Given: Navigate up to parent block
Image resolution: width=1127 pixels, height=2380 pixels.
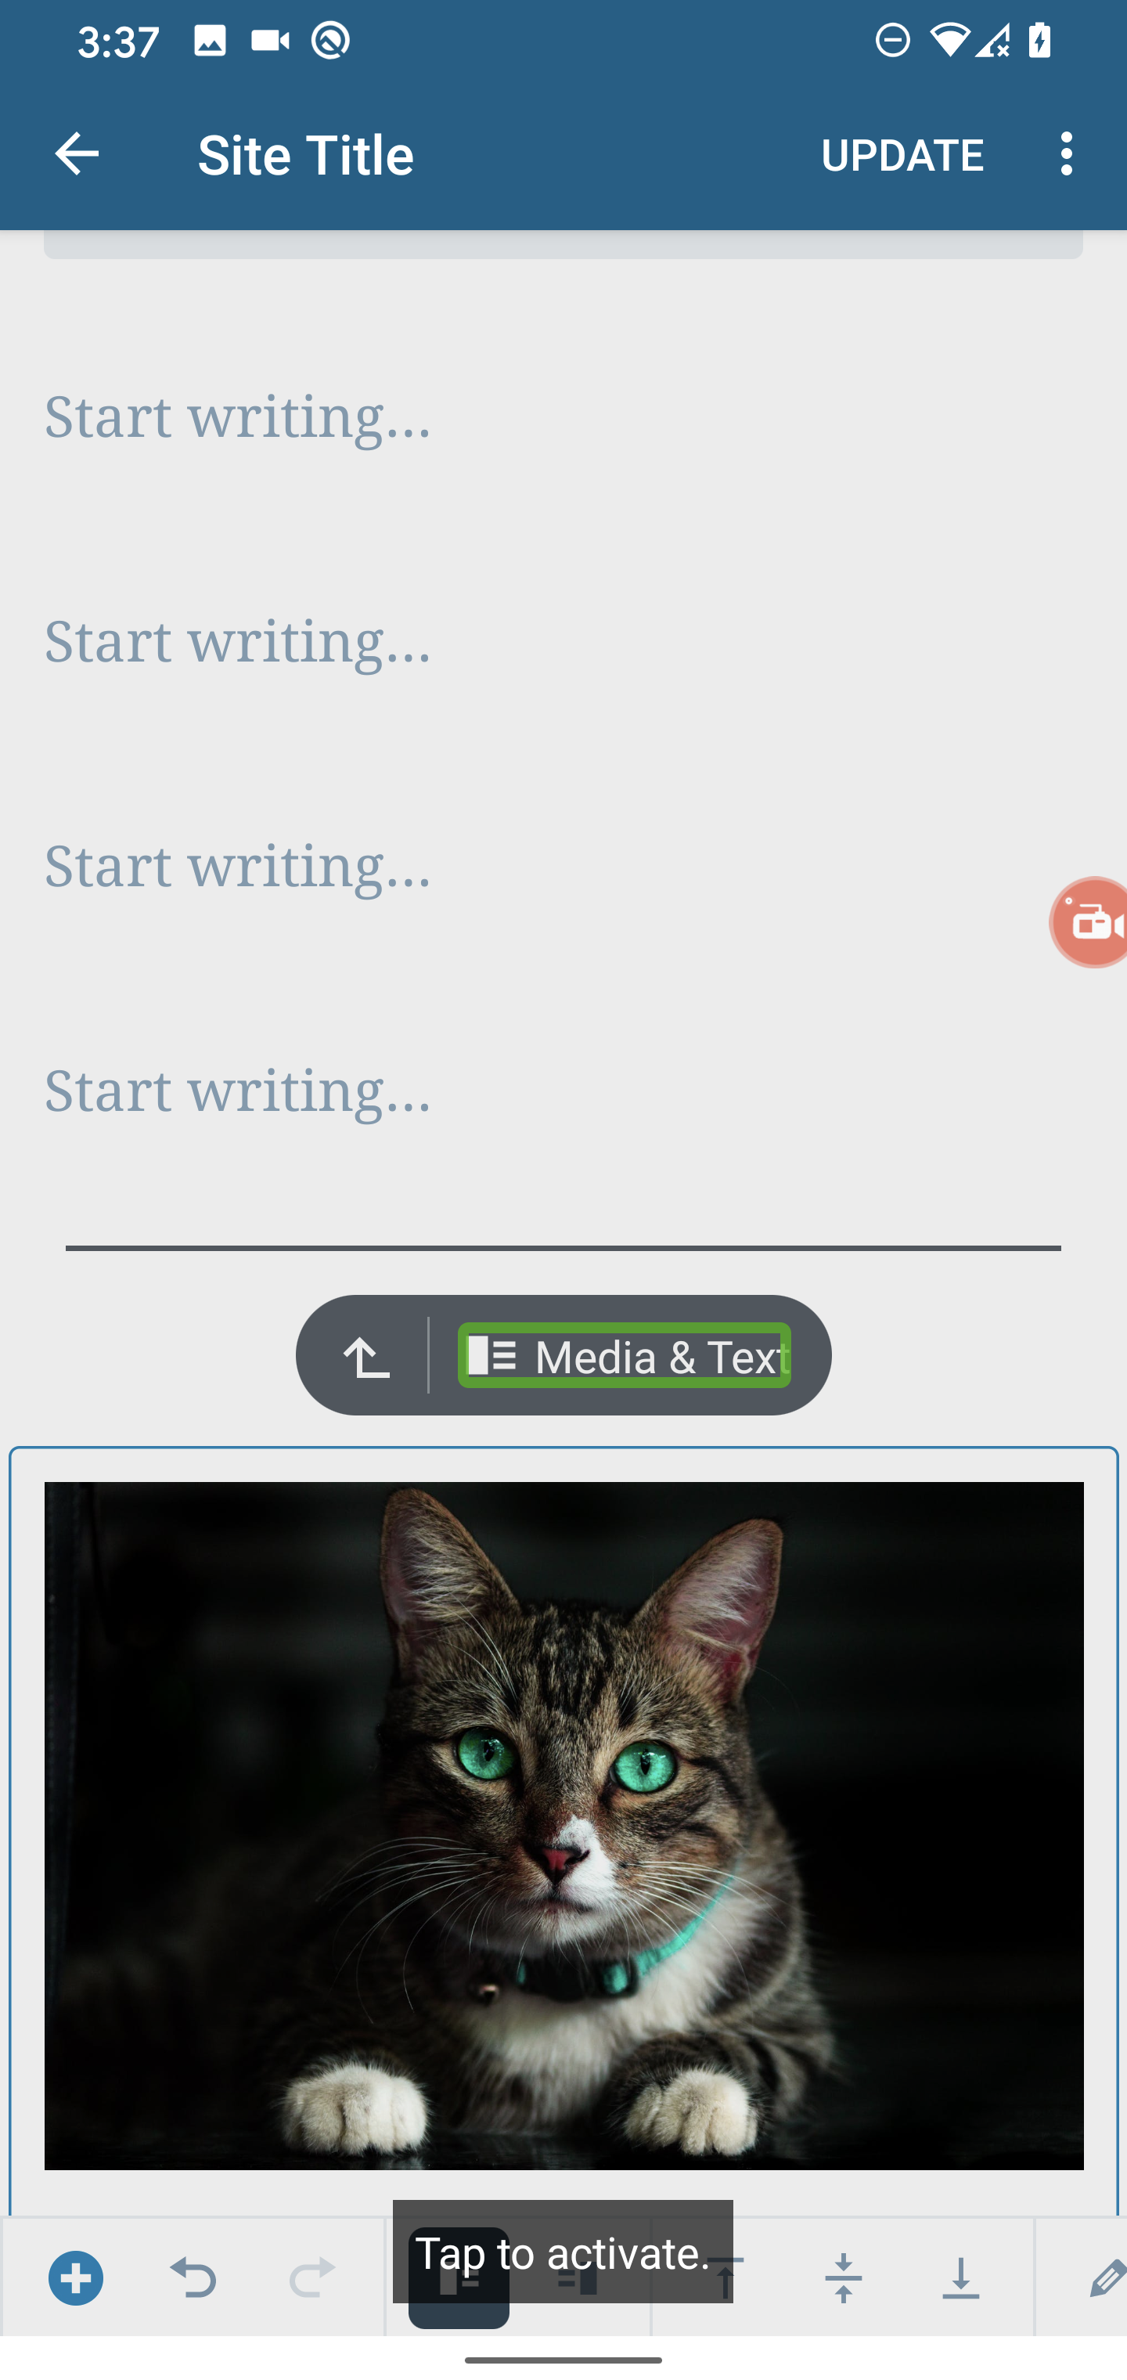Looking at the screenshot, I should pos(365,1355).
